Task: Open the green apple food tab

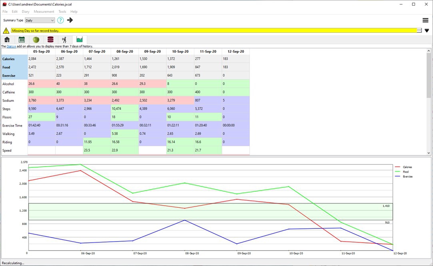Action: click(36, 40)
